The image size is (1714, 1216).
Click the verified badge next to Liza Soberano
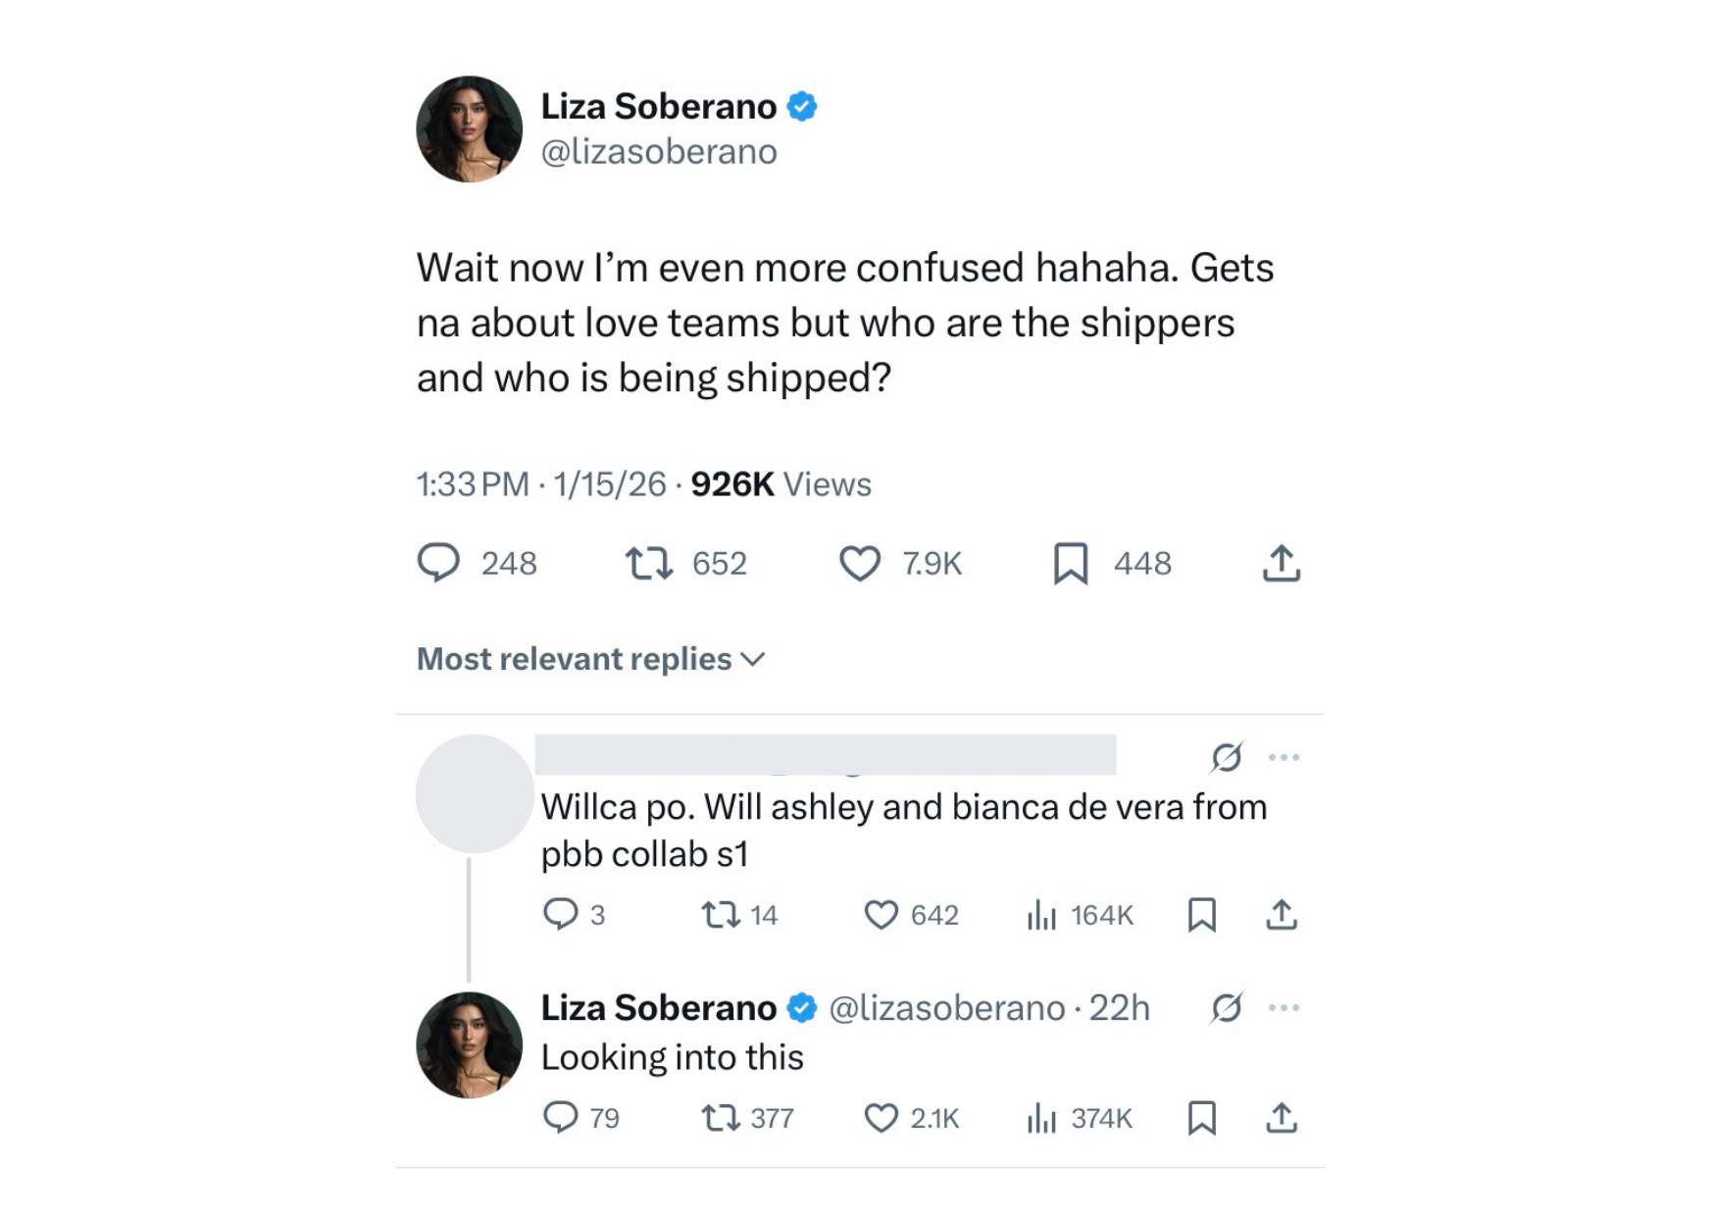click(802, 106)
